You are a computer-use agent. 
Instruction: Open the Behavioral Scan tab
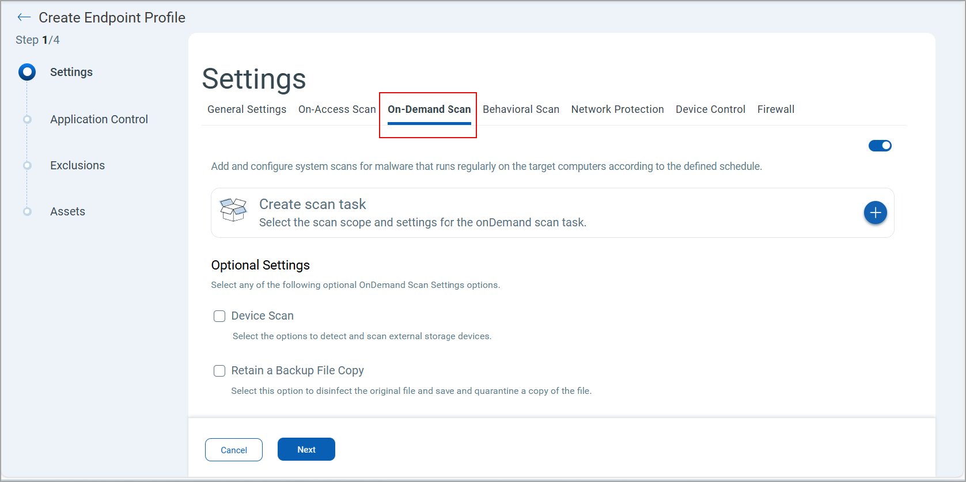(x=521, y=109)
